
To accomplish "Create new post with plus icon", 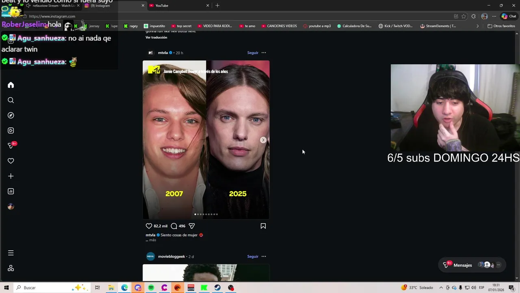I will pos(11,176).
